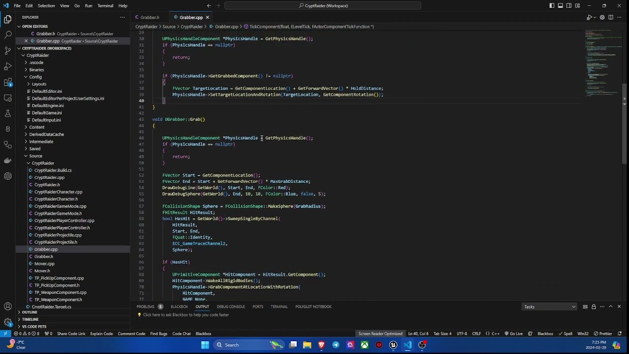629x354 pixels.
Task: Open Mover.cpp in the file tree
Action: (44, 264)
